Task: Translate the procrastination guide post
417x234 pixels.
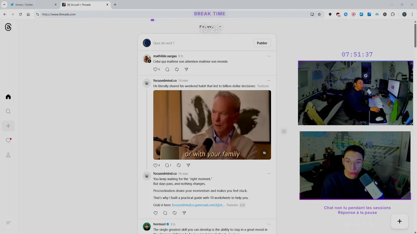Action: pos(232,205)
